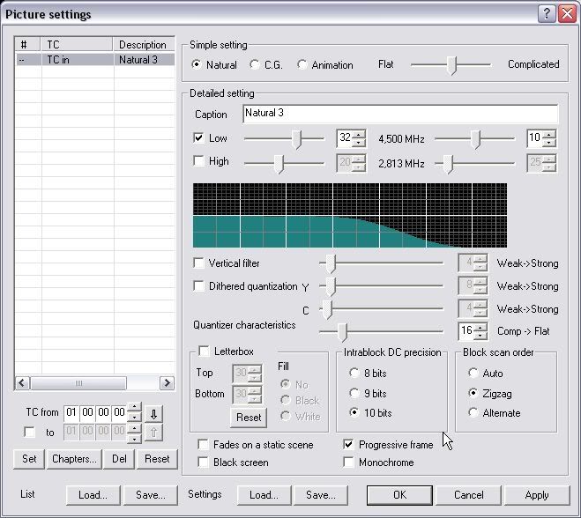The width and height of the screenshot is (581, 518).
Task: Choose Auto block scan order
Action: pos(473,374)
